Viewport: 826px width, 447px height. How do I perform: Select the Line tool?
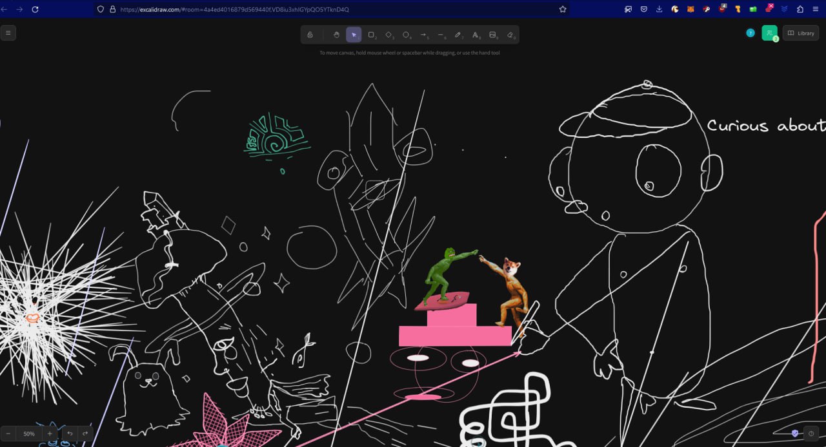[441, 35]
